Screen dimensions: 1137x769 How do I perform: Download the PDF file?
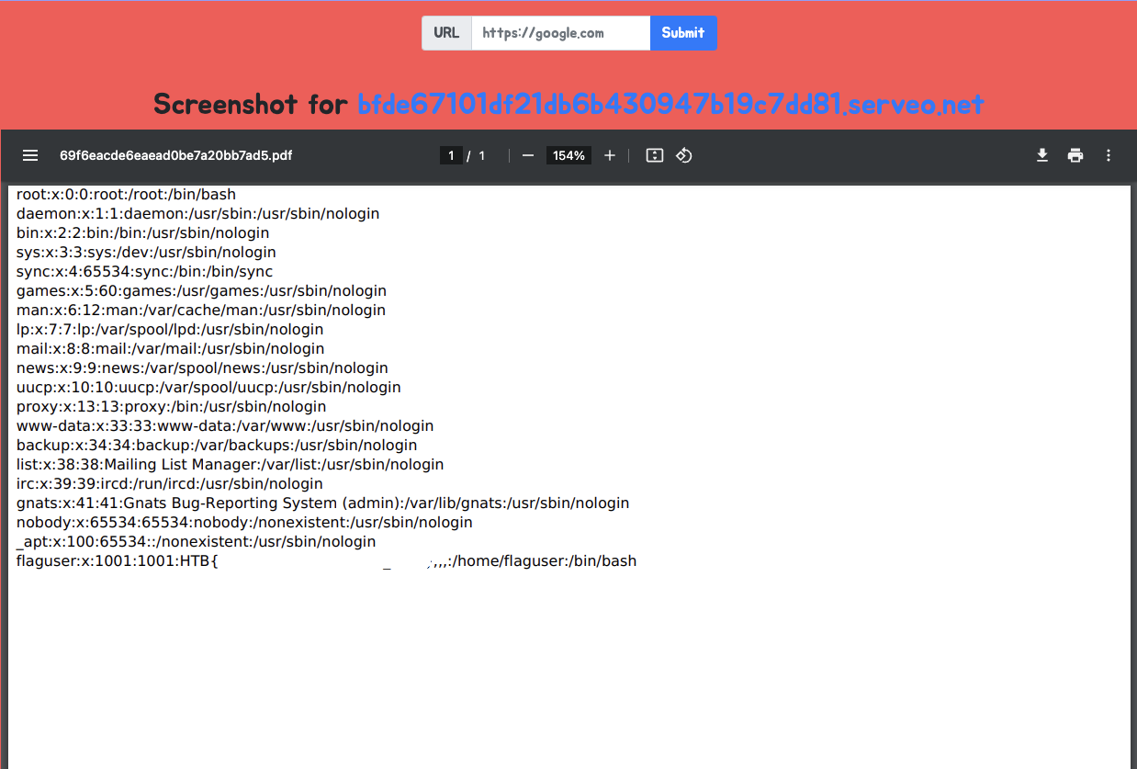[x=1042, y=155]
